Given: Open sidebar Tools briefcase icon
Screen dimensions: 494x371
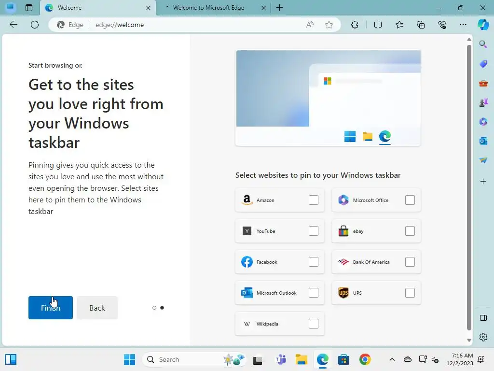Looking at the screenshot, I should click(x=483, y=83).
